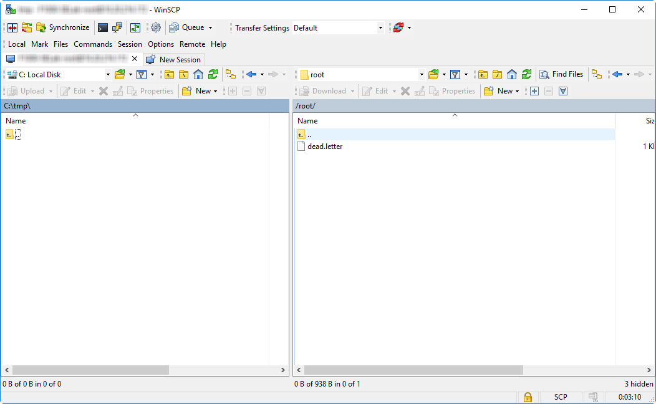This screenshot has width=656, height=404.
Task: Expand the remote root directory dropdown
Action: pos(421,75)
